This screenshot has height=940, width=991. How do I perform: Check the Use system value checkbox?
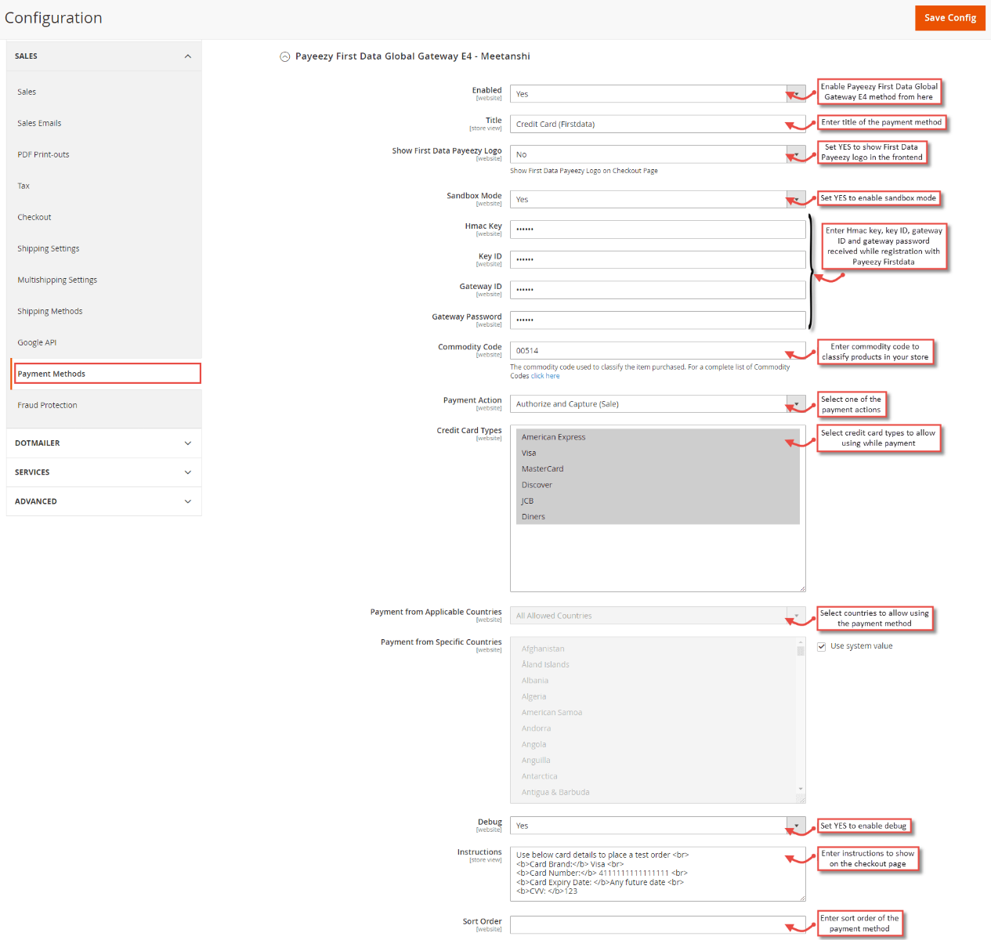[x=821, y=645]
